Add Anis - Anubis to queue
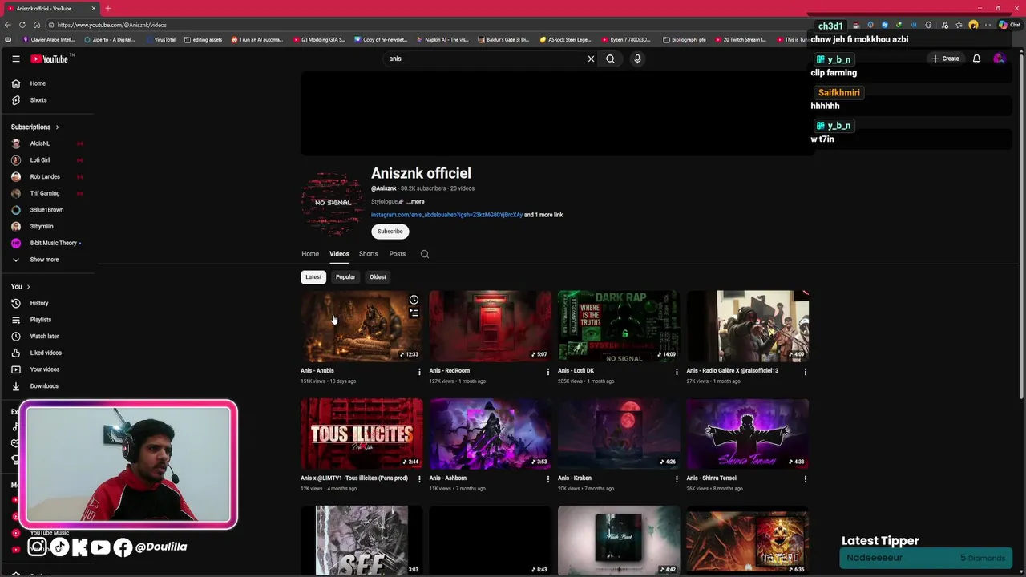The image size is (1026, 577). tap(414, 313)
